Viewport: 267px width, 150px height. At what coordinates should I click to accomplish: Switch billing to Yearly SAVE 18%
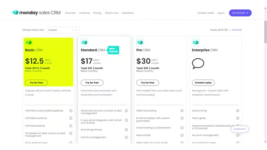coord(219,30)
